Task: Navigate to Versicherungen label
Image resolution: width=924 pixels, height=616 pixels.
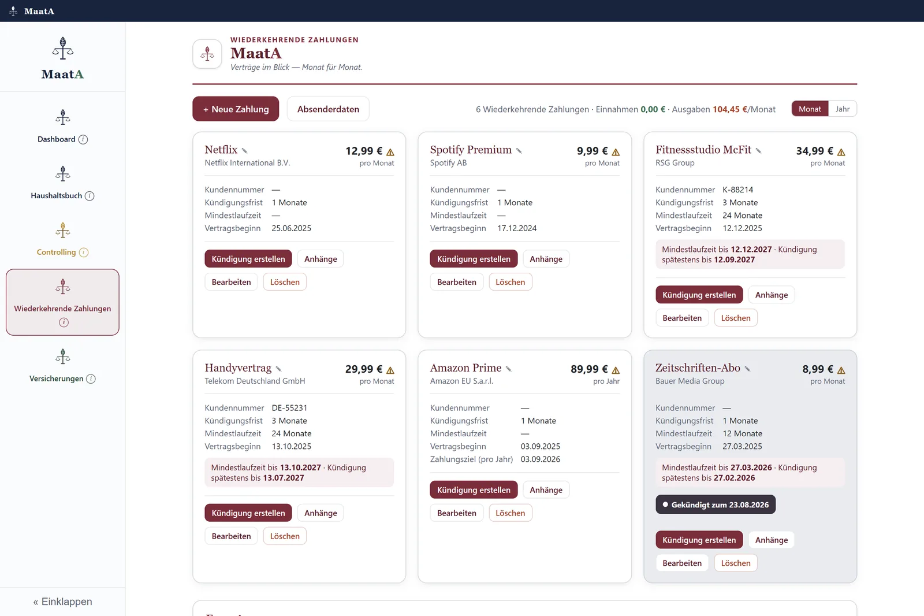Action: click(x=57, y=379)
